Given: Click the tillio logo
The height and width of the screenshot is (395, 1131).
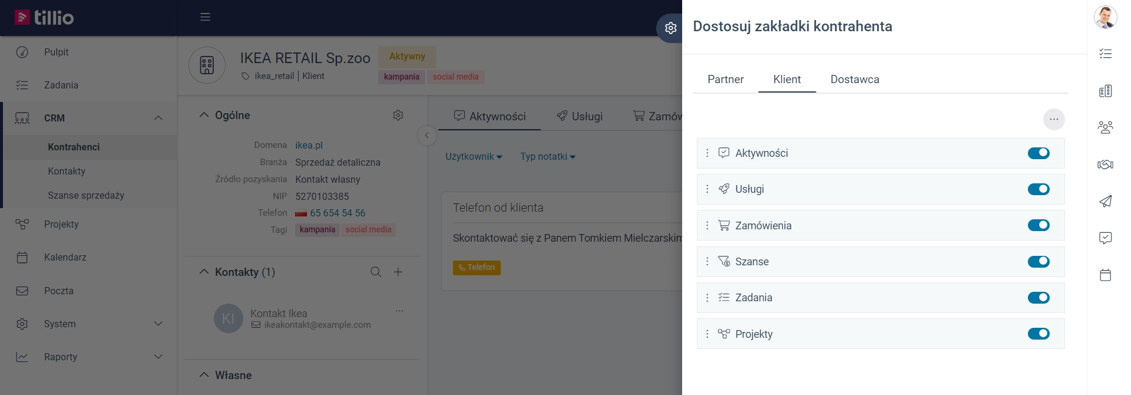Looking at the screenshot, I should pyautogui.click(x=44, y=17).
